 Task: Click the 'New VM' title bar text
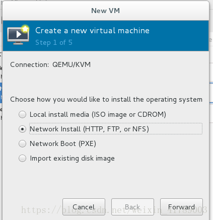coord(106,11)
